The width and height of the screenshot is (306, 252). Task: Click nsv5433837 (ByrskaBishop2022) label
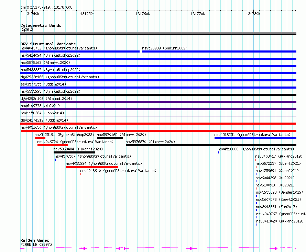(51, 70)
